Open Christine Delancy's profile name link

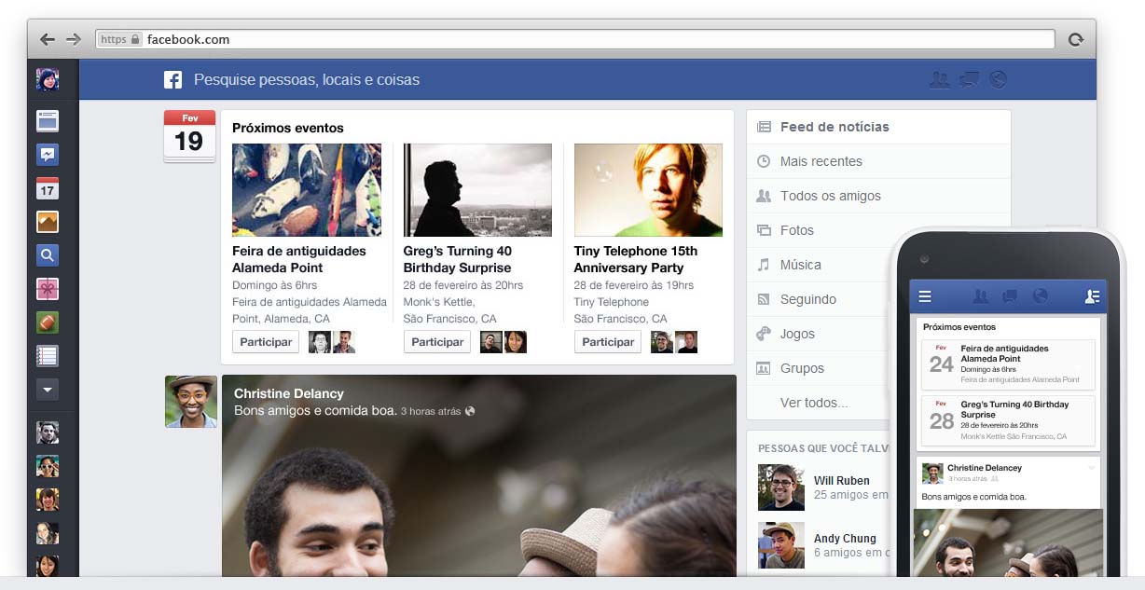point(288,393)
